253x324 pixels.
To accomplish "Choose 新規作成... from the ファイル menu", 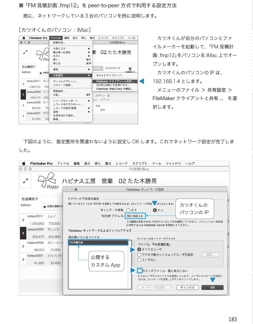I will (70, 43).
